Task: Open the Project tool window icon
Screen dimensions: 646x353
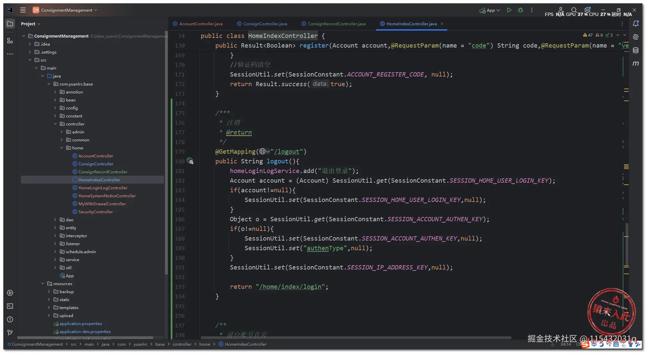Action: pos(10,24)
